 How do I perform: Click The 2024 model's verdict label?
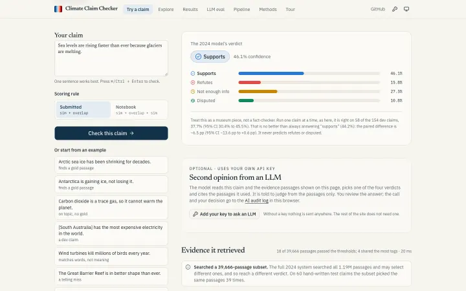coord(216,44)
